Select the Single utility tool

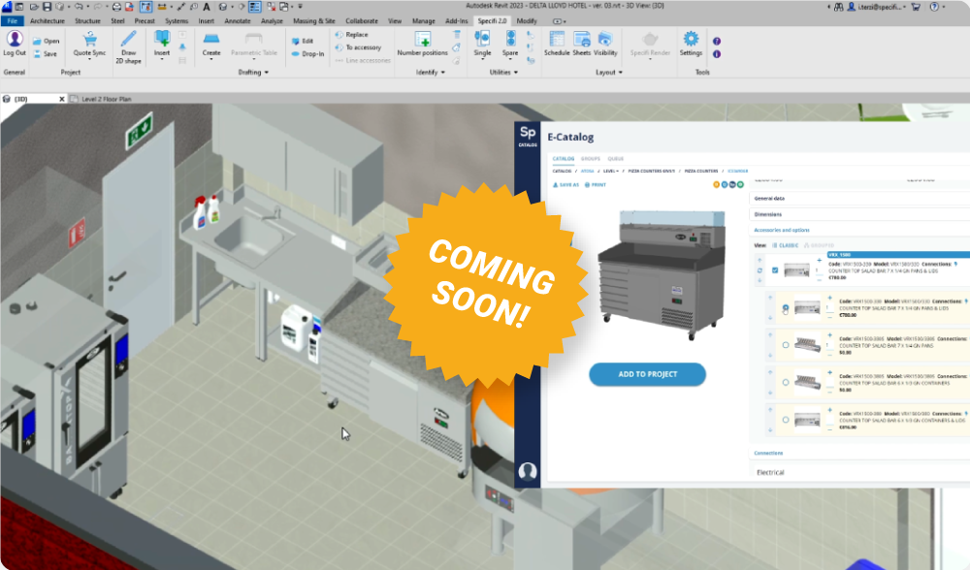[x=482, y=44]
